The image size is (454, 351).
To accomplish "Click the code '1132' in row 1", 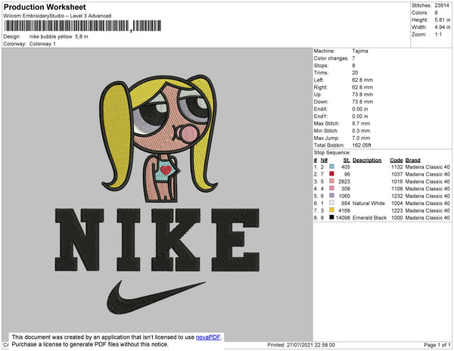I will click(x=397, y=167).
